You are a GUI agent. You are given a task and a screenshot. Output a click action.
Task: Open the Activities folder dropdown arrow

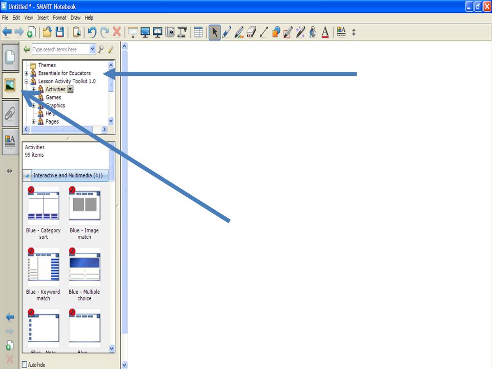(x=70, y=89)
